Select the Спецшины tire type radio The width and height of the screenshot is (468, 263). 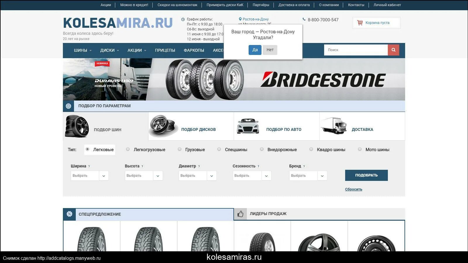[219, 149]
